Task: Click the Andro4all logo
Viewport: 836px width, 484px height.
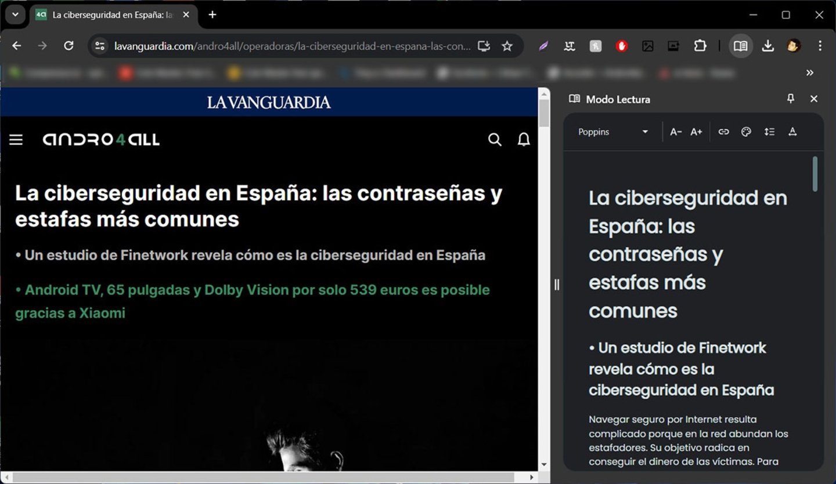Action: [x=101, y=140]
